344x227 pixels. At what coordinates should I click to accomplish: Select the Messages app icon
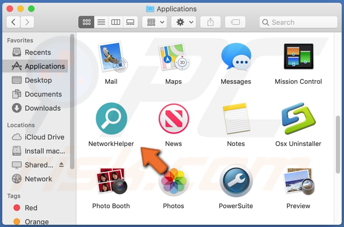pyautogui.click(x=236, y=57)
